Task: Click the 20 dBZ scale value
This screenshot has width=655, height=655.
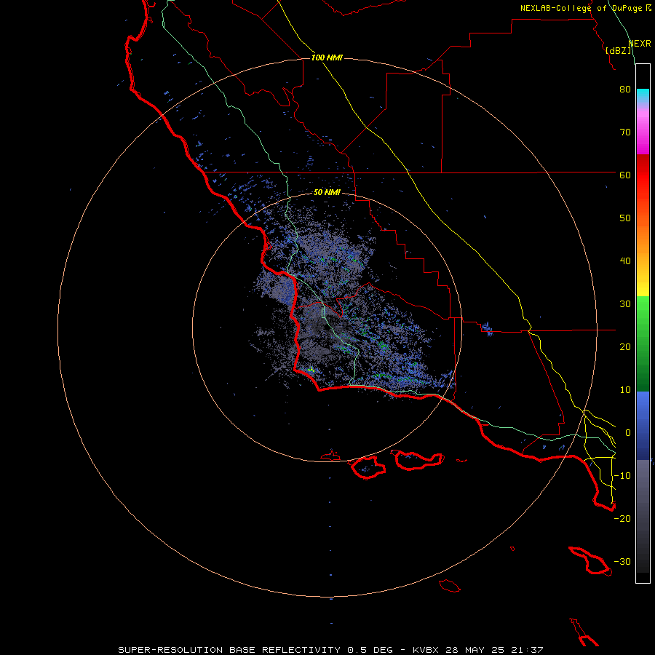Action: coord(625,346)
